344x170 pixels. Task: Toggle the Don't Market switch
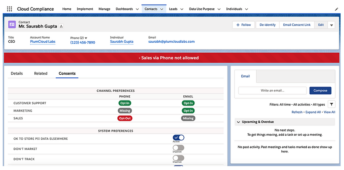tap(178, 148)
